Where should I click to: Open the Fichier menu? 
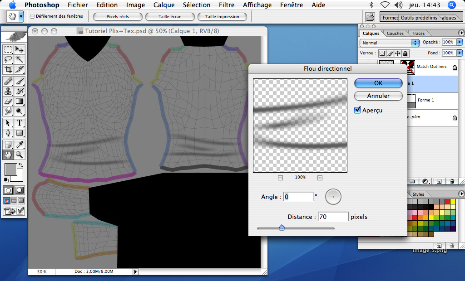pos(78,5)
